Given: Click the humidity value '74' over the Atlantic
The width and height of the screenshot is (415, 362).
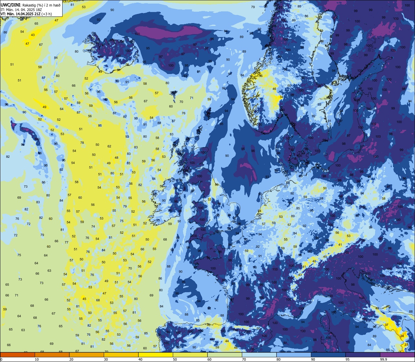Looking at the screenshot, I should (x=93, y=226).
